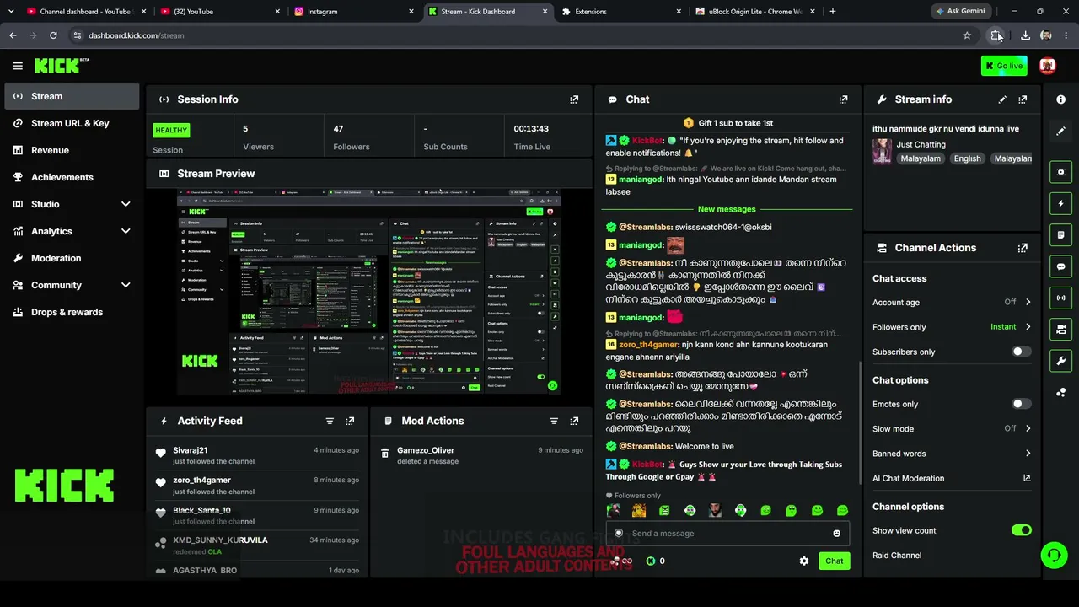This screenshot has width=1079, height=607.
Task: Switch to the Extensions browser tab
Action: [621, 12]
